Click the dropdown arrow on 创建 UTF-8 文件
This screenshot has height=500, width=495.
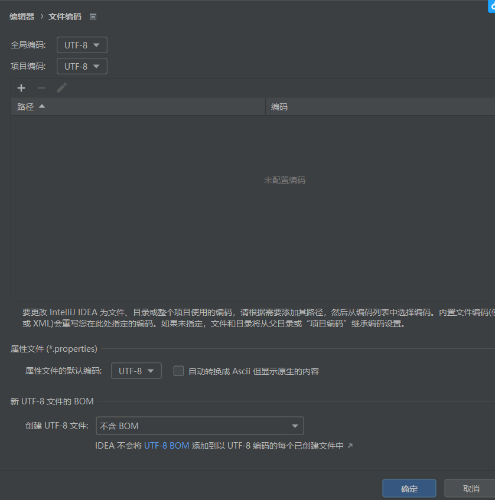coord(294,426)
